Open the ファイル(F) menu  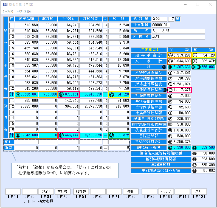tap(8, 12)
